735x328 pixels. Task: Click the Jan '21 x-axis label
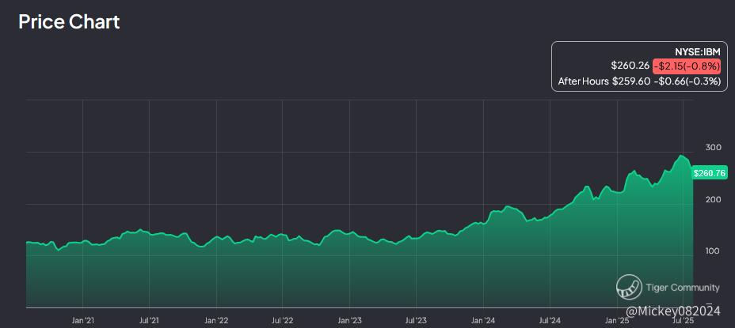pyautogui.click(x=83, y=321)
